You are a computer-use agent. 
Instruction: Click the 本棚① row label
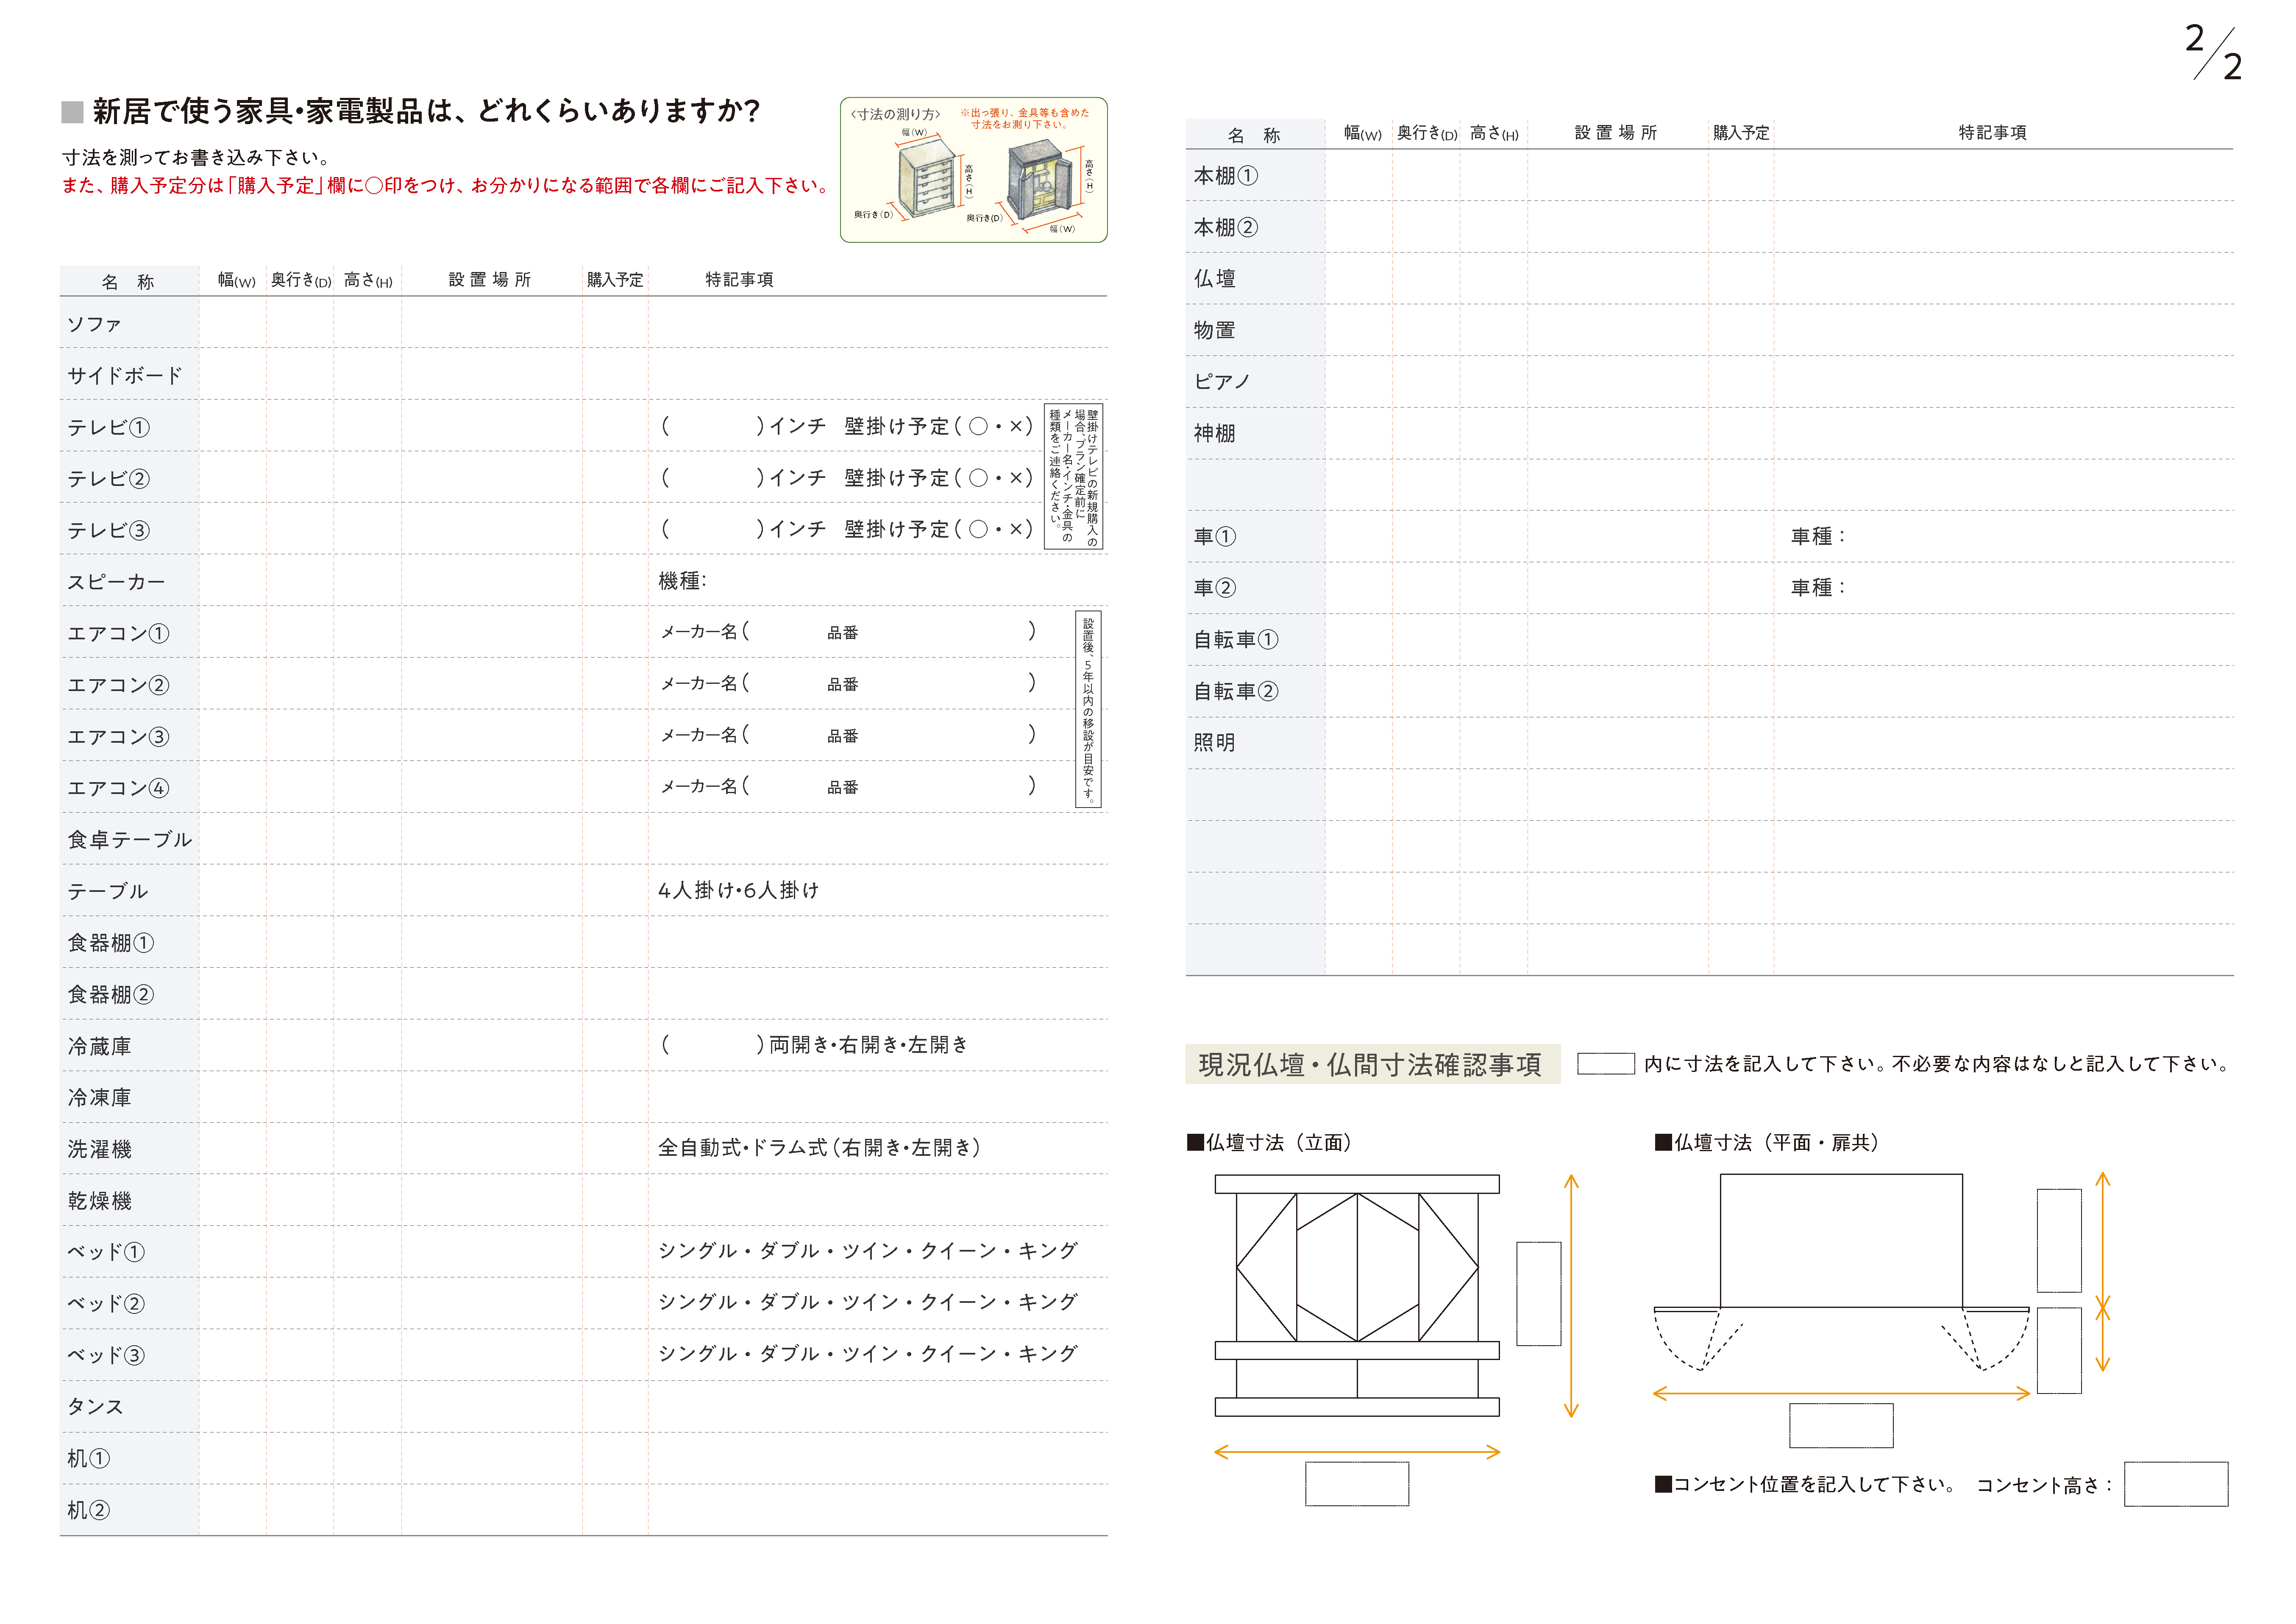[x=1225, y=176]
